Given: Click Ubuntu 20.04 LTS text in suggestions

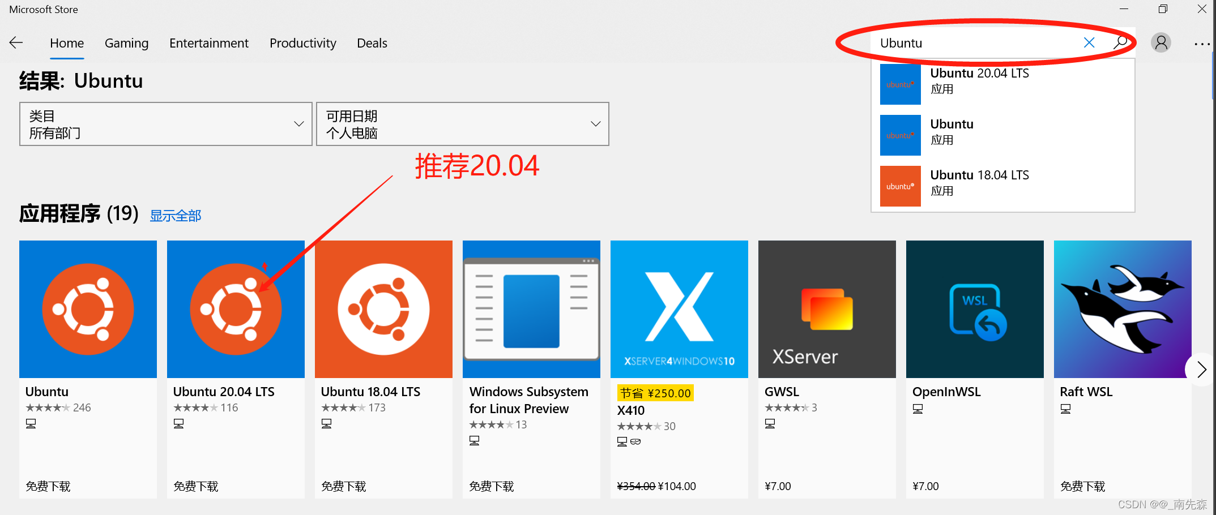Looking at the screenshot, I should [980, 73].
